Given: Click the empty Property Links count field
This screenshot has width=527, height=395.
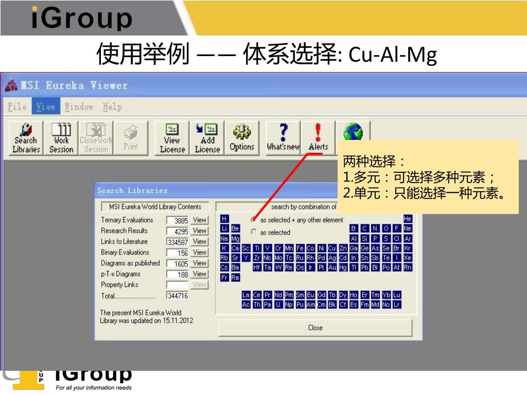Looking at the screenshot, I should tap(178, 285).
